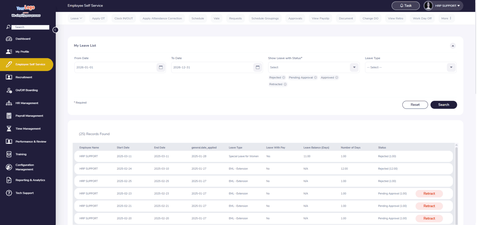Collapse the My Leave List panel
477x225 pixels.
453,46
